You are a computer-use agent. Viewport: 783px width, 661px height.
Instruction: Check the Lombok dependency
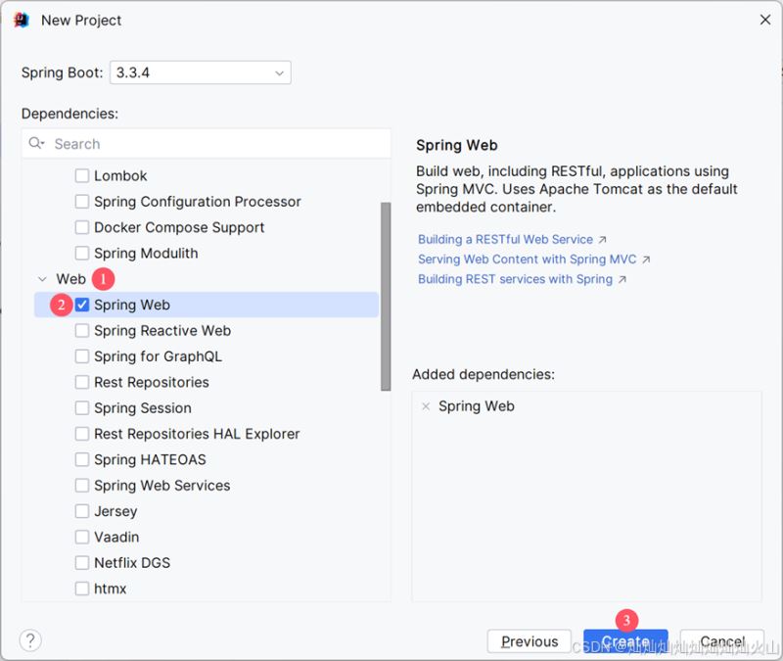tap(82, 175)
